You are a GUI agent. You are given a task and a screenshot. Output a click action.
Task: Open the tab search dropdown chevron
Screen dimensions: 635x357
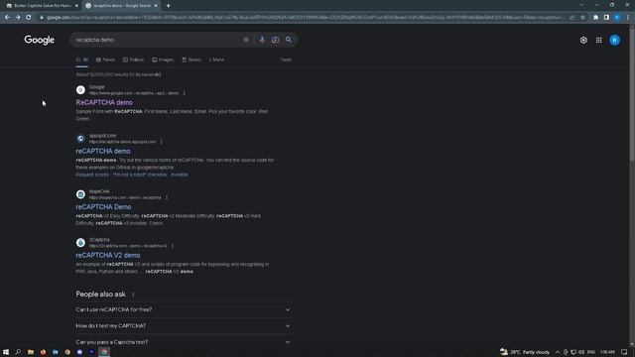(x=581, y=5)
